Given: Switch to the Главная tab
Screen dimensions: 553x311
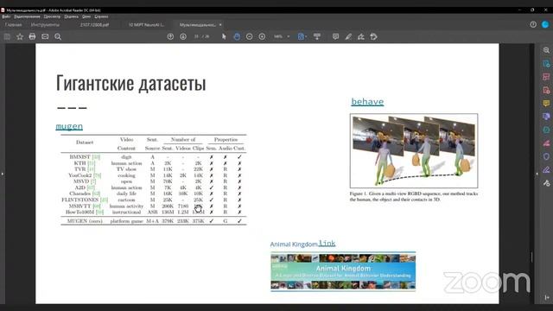Looking at the screenshot, I should click(x=14, y=25).
